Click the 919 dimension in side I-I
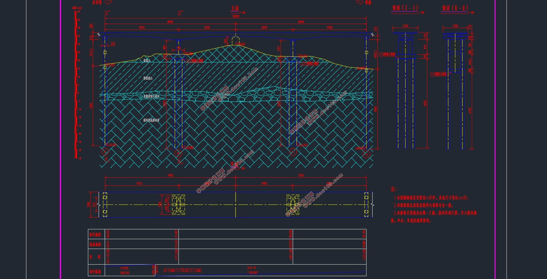The width and height of the screenshot is (547, 279). pos(425,47)
